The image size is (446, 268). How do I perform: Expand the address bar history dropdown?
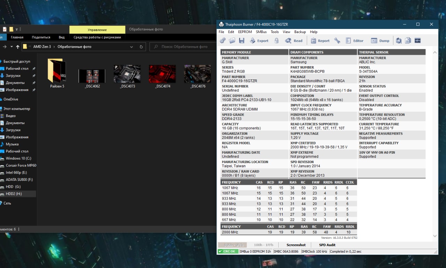(x=131, y=47)
